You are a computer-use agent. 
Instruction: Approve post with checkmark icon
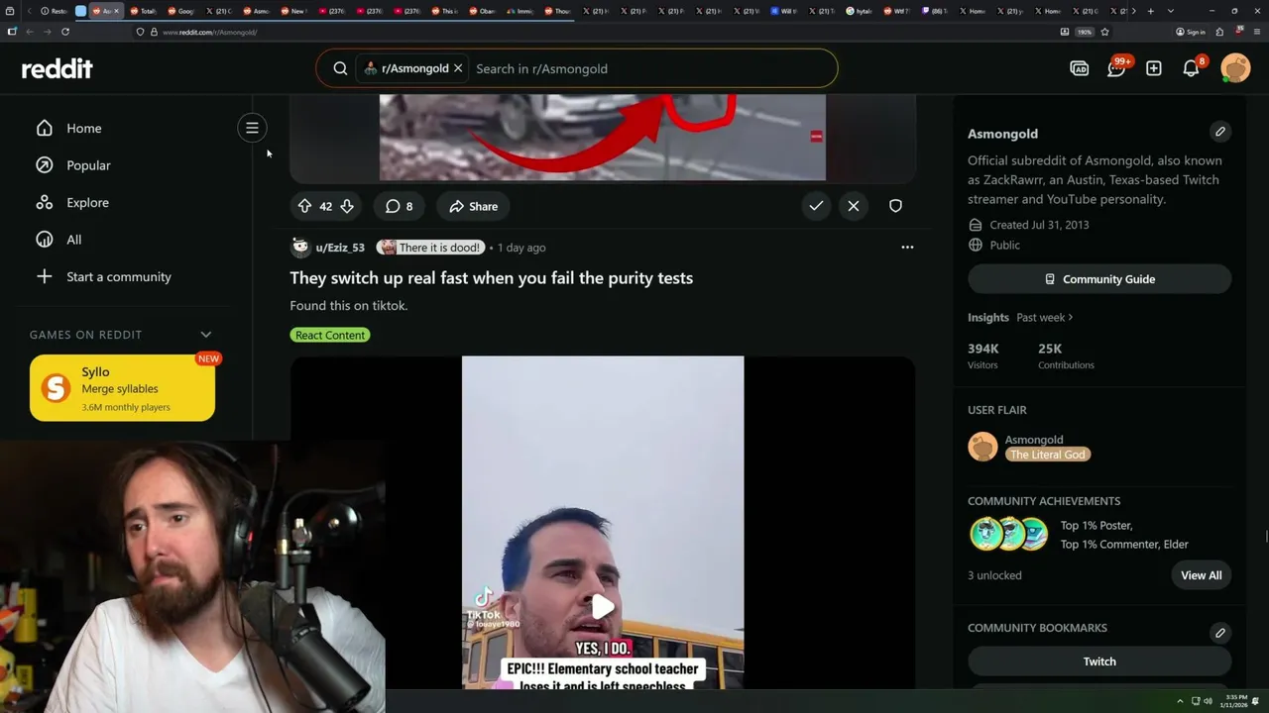816,206
